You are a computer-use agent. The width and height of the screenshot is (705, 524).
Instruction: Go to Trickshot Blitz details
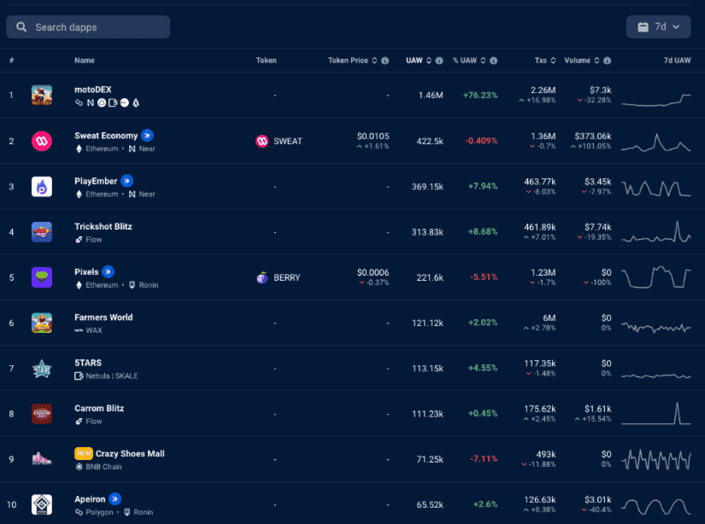(103, 226)
